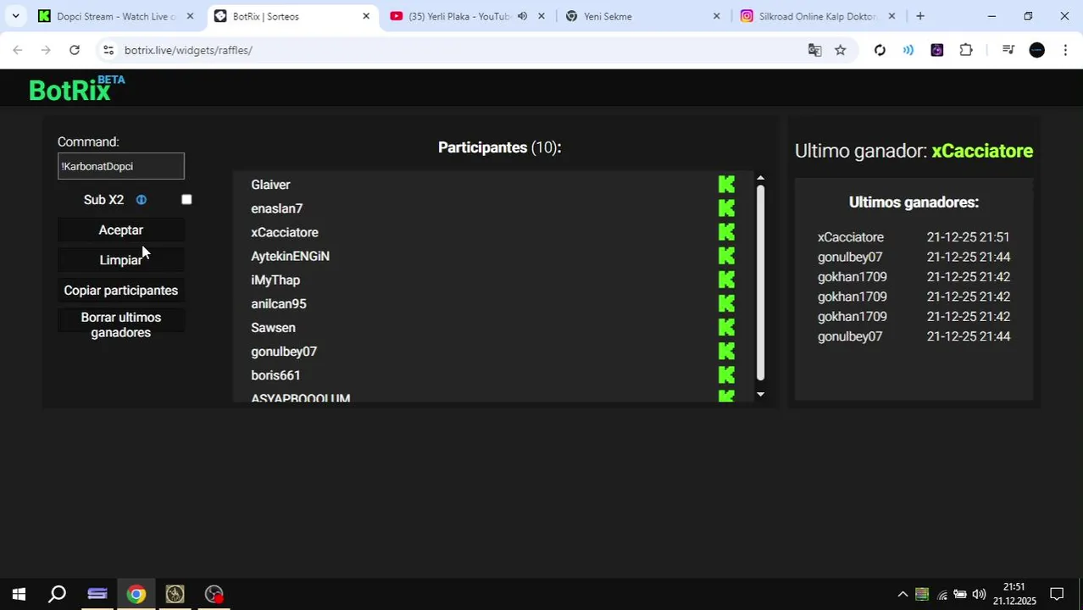Open the taskbar clock showing 21:51
This screenshot has height=610, width=1083.
click(x=1014, y=594)
